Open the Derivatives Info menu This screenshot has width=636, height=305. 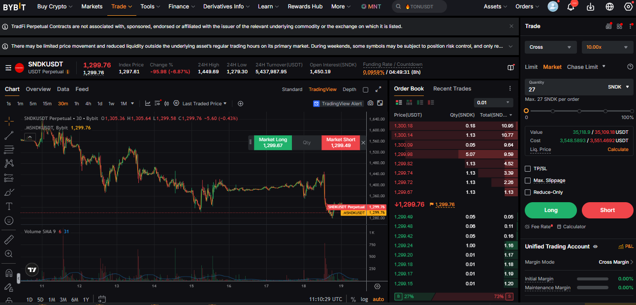pos(226,6)
